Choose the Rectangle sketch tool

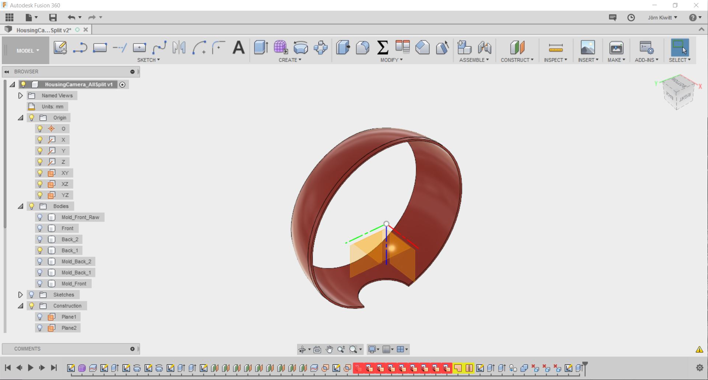(100, 48)
